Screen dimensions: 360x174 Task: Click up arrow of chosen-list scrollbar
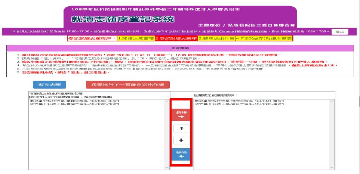tap(332, 102)
